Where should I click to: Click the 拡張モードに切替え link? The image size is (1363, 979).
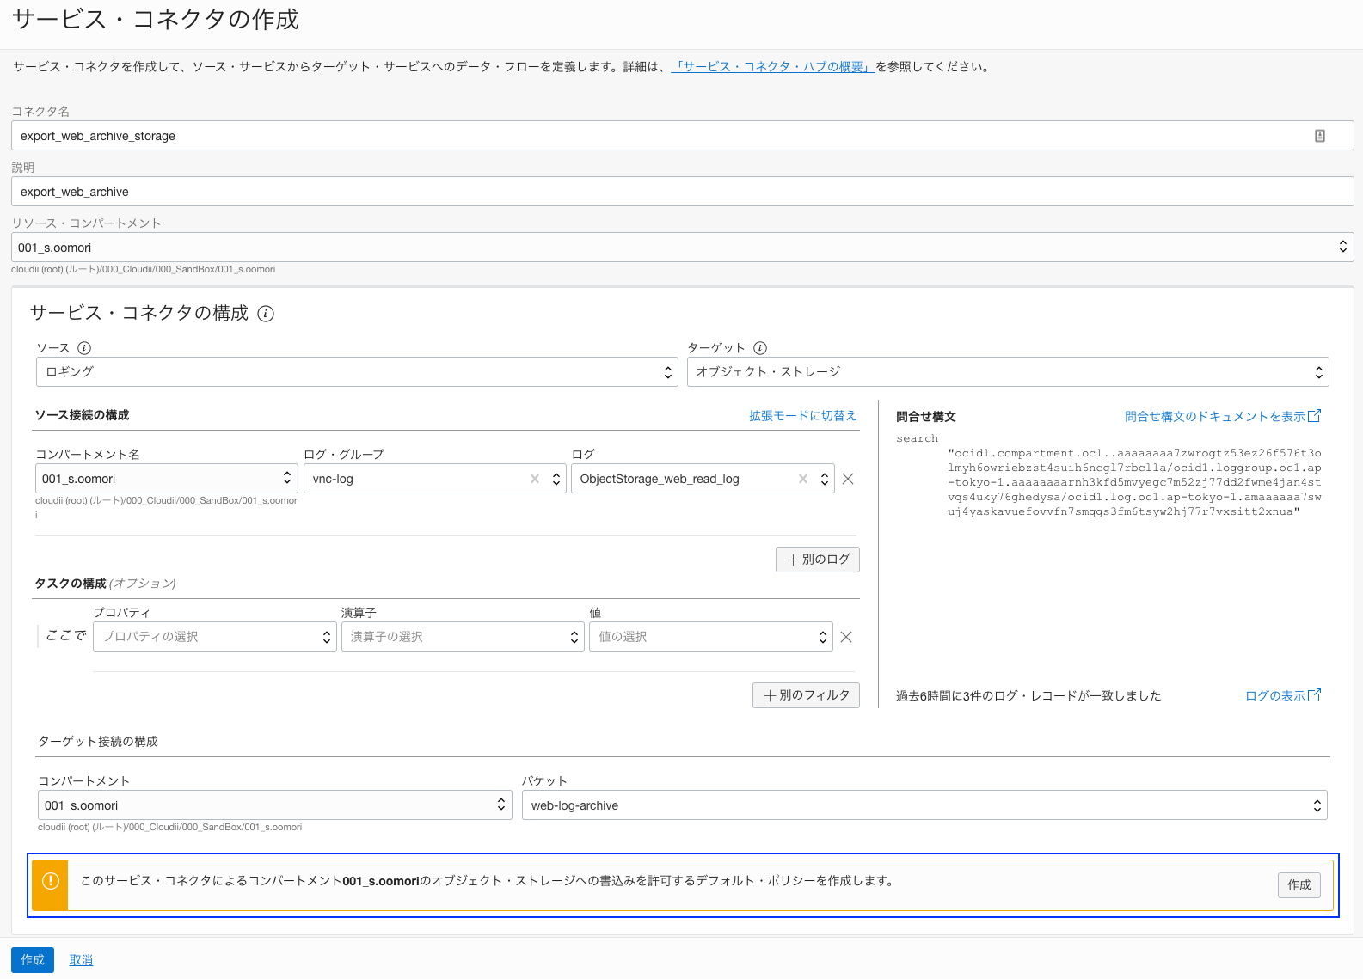click(802, 416)
